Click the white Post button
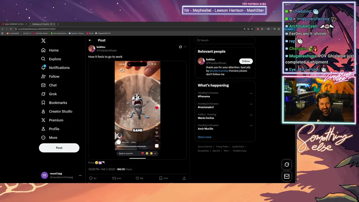This screenshot has height=202, width=359. 59,148
